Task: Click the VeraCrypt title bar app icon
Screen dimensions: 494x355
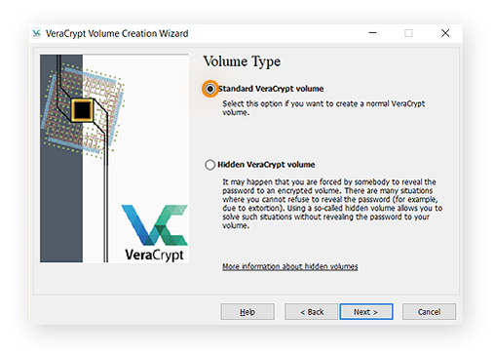Action: (37, 33)
